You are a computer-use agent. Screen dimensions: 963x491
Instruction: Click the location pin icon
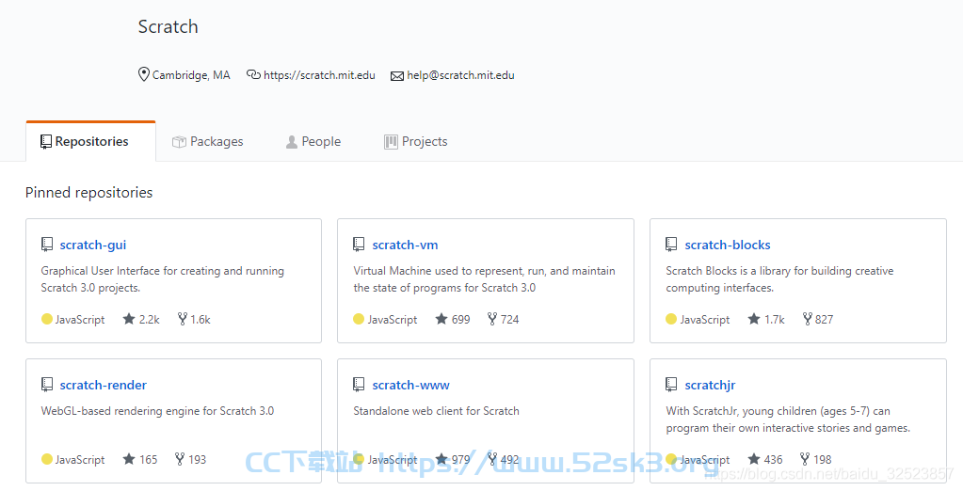[x=144, y=74]
